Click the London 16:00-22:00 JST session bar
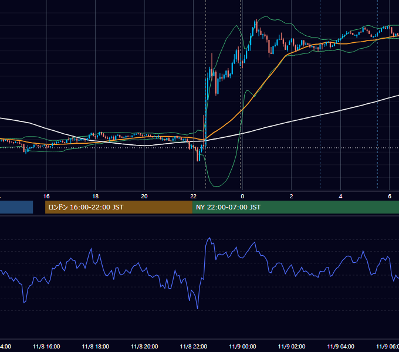This screenshot has width=399, height=352. [119, 207]
